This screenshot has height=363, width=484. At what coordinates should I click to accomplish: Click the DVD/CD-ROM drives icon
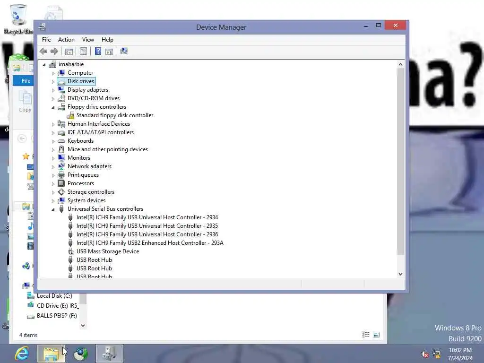61,98
